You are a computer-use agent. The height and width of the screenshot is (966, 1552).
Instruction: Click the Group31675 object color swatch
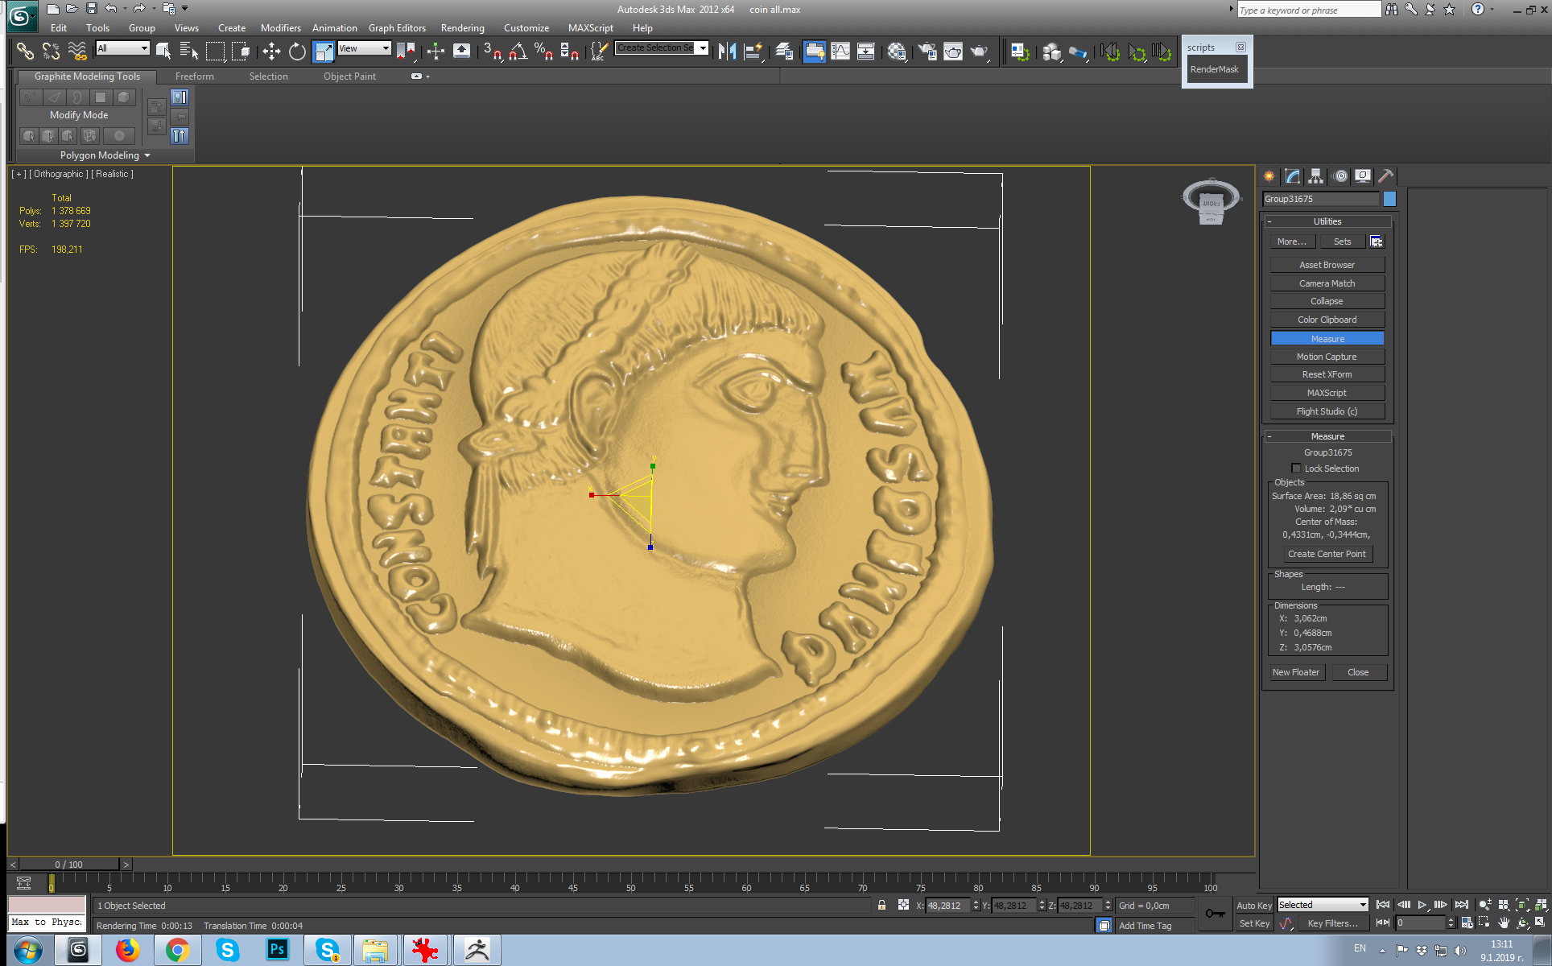tap(1389, 199)
